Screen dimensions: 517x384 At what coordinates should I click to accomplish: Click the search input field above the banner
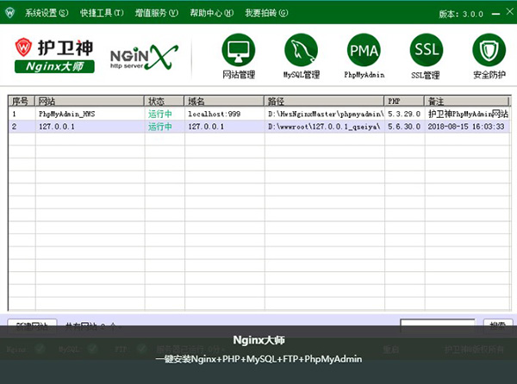pos(437,325)
